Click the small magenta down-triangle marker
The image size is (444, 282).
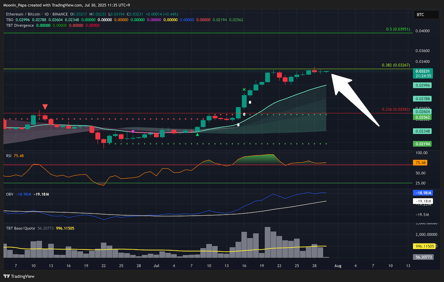click(x=133, y=132)
